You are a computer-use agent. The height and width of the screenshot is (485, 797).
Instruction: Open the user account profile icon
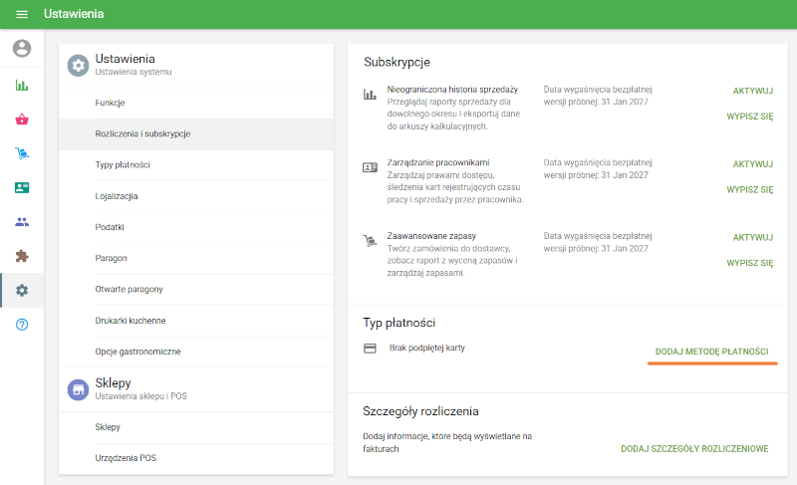(22, 48)
